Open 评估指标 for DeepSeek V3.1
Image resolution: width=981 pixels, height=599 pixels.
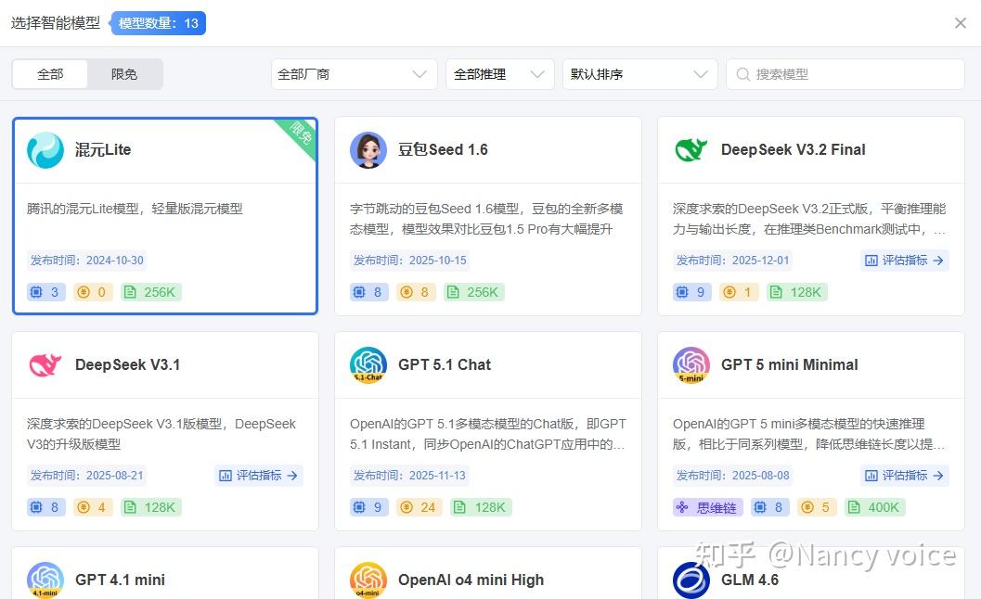coord(258,475)
